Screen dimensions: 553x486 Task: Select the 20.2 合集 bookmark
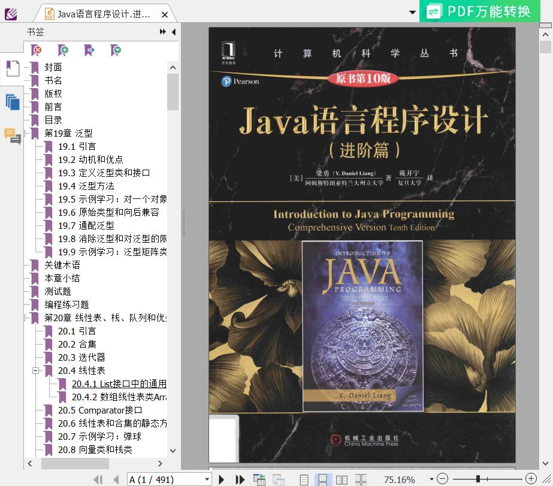77,344
